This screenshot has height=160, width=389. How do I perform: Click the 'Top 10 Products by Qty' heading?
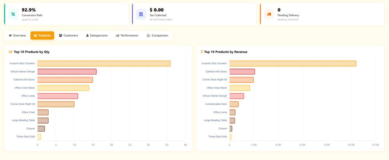pos(32,52)
